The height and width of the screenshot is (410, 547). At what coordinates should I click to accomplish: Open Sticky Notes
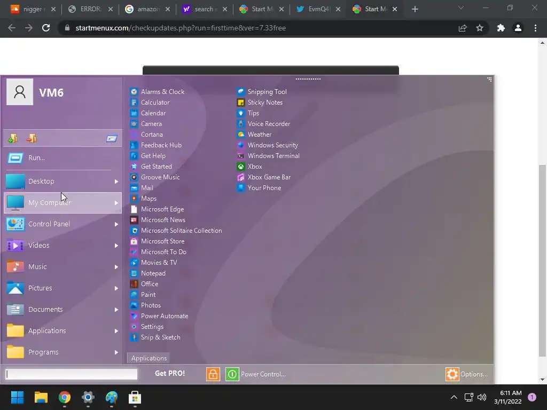click(260, 102)
